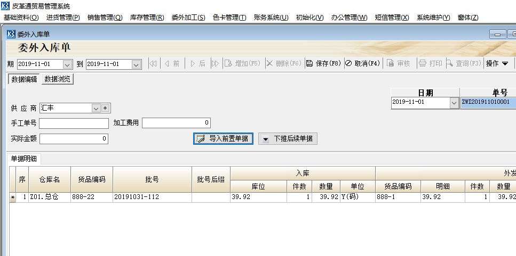
Task: Click the 单号 field ZWI201911010001
Action: coord(488,102)
